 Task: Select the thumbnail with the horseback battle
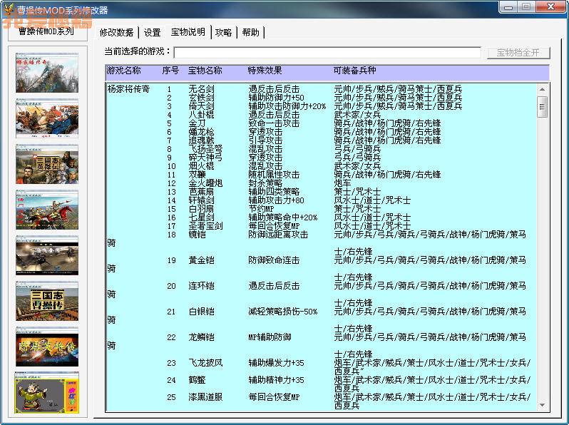coord(47,209)
